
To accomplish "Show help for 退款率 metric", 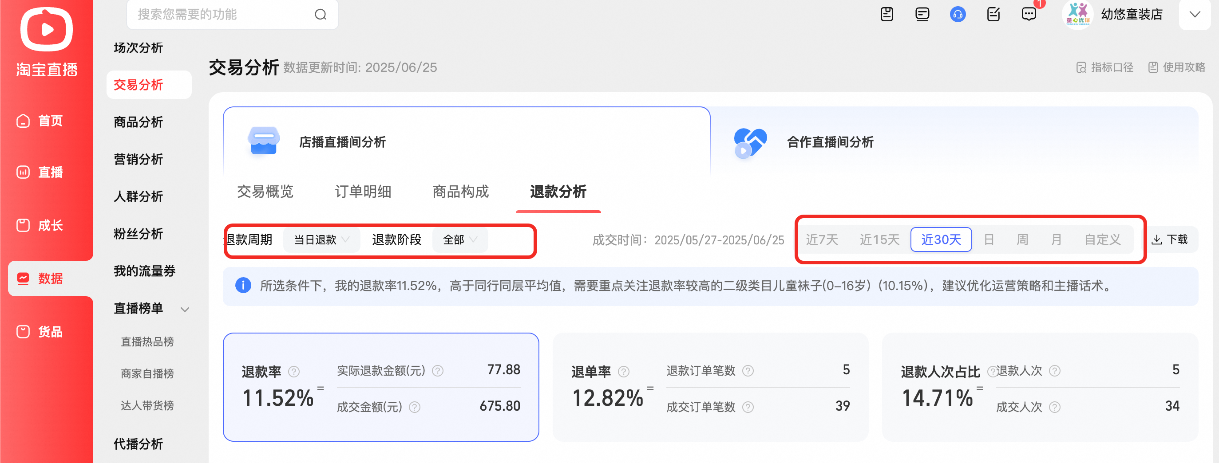I will point(294,372).
